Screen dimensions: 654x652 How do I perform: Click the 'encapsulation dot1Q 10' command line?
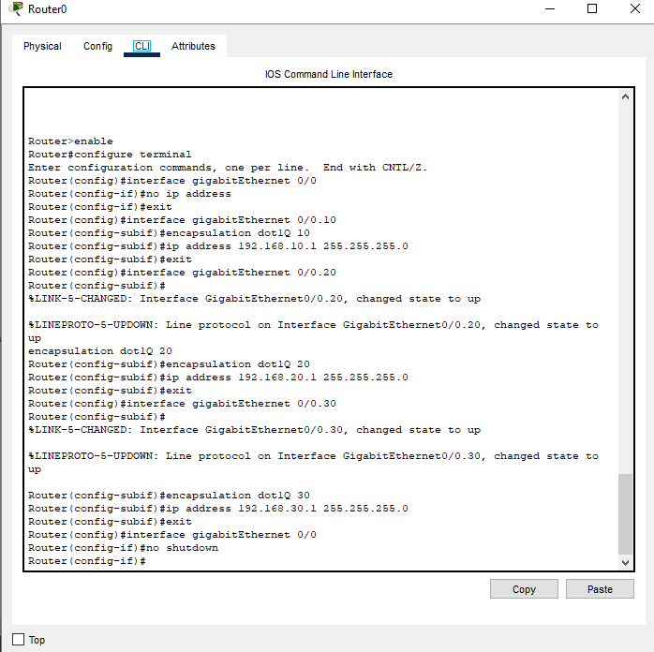pyautogui.click(x=169, y=233)
